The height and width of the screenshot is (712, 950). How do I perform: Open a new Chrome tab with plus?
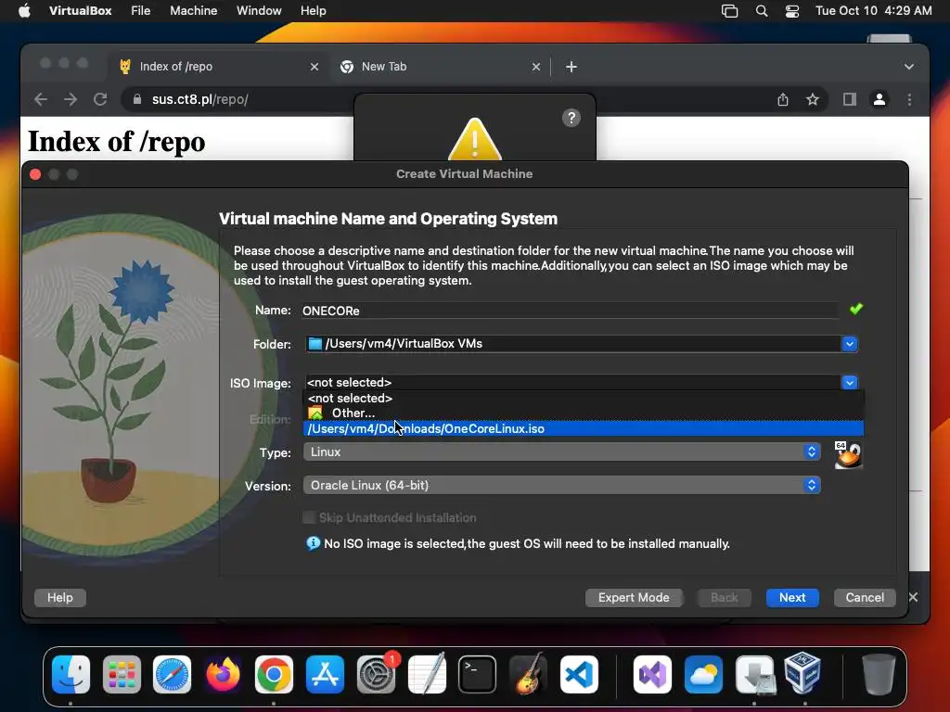coord(571,67)
